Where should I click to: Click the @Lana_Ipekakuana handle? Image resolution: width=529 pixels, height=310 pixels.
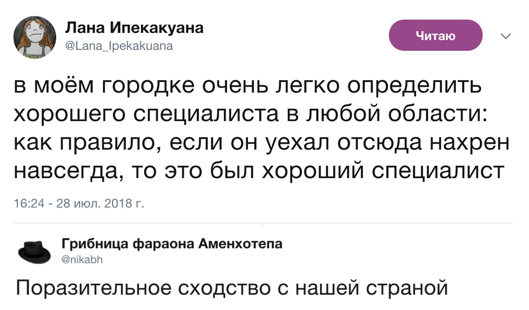[119, 46]
